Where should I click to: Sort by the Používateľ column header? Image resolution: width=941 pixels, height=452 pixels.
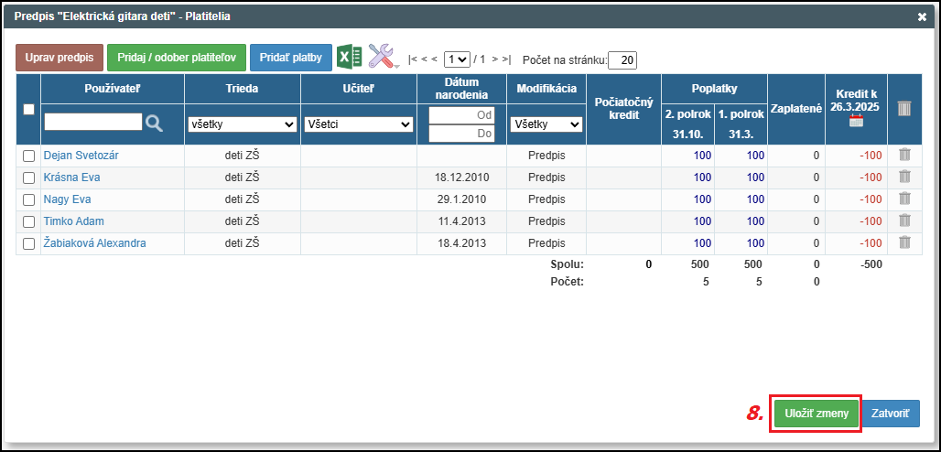[x=113, y=88]
